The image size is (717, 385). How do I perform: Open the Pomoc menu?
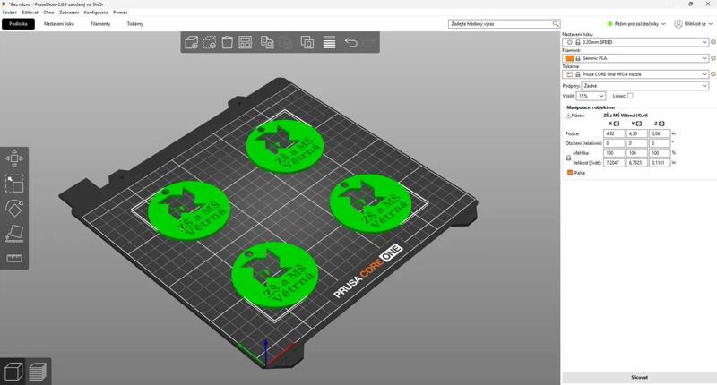tap(120, 13)
